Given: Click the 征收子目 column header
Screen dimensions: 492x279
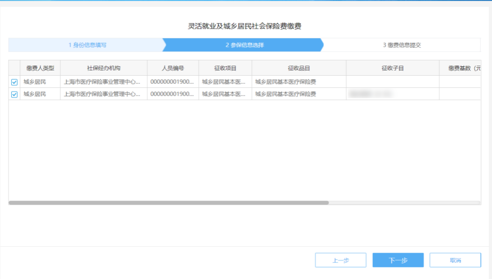Looking at the screenshot, I should click(392, 68).
